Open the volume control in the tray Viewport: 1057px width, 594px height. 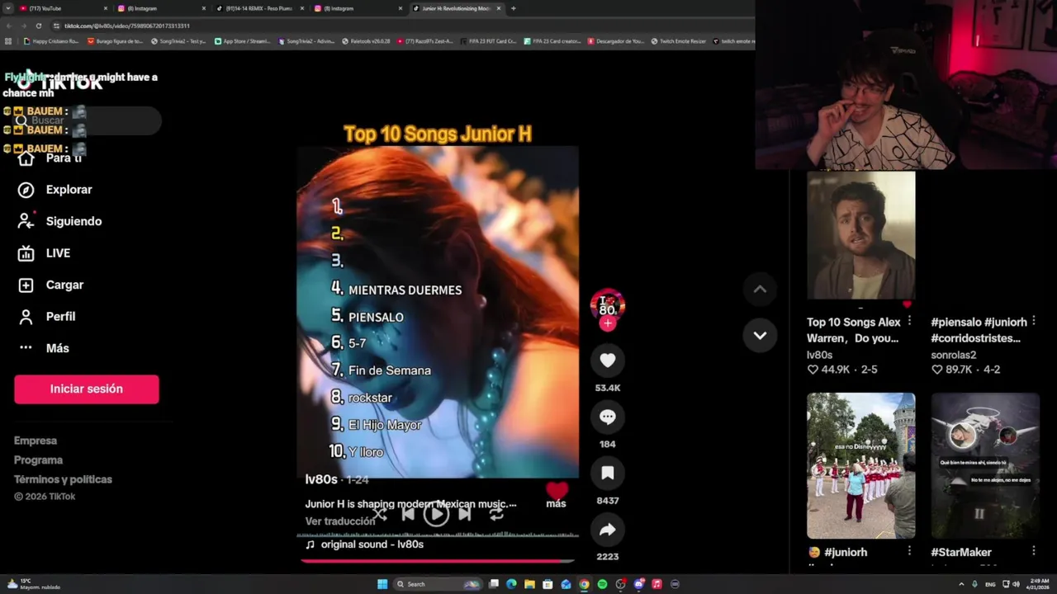1016,584
